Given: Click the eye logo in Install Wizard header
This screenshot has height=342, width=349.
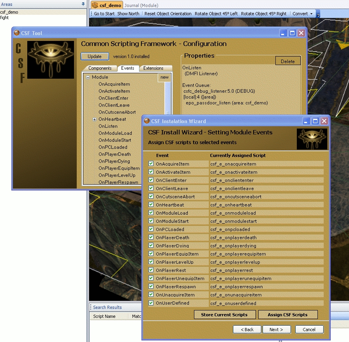Looking at the screenshot, I should 312,139.
